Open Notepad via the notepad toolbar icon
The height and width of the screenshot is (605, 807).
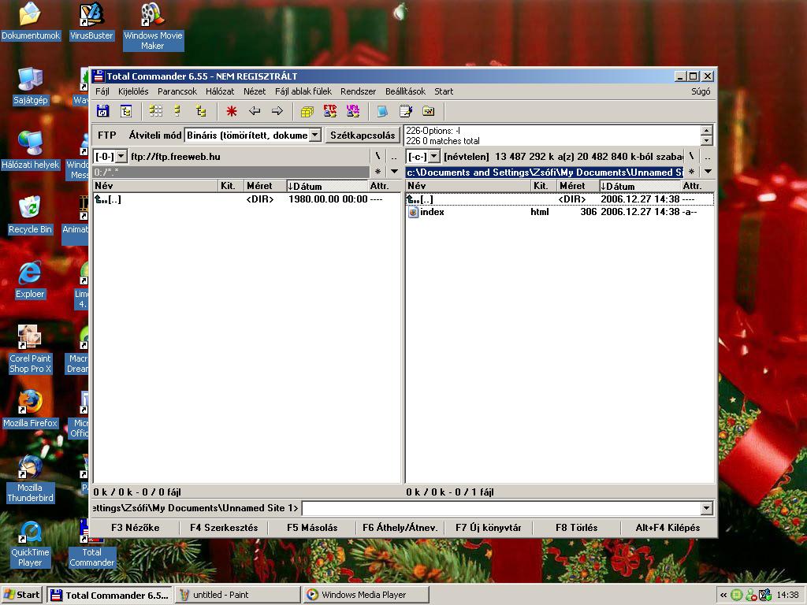tap(405, 111)
